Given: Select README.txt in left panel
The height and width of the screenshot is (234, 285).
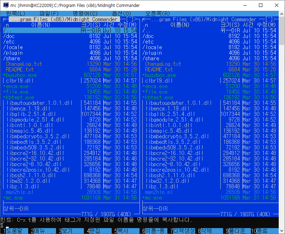Looking at the screenshot, I should click(x=70, y=69).
